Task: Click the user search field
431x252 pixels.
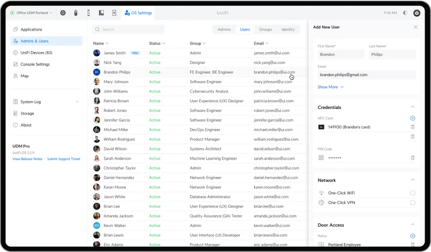Action: [x=128, y=30]
